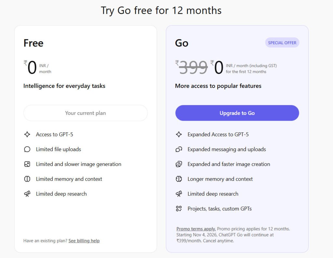Image resolution: width=333 pixels, height=258 pixels.
Task: Click telescope icon in Go plan list
Action: (x=179, y=194)
